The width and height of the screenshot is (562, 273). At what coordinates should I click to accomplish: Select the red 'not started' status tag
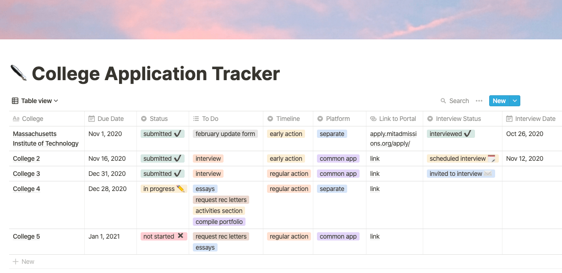163,236
